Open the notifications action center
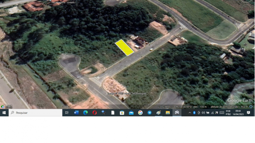This screenshot has height=143, width=255. click(248, 113)
